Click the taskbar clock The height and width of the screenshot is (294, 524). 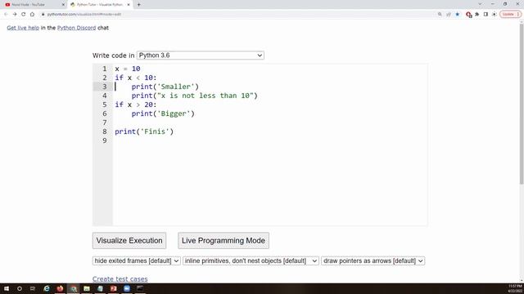coord(515,288)
